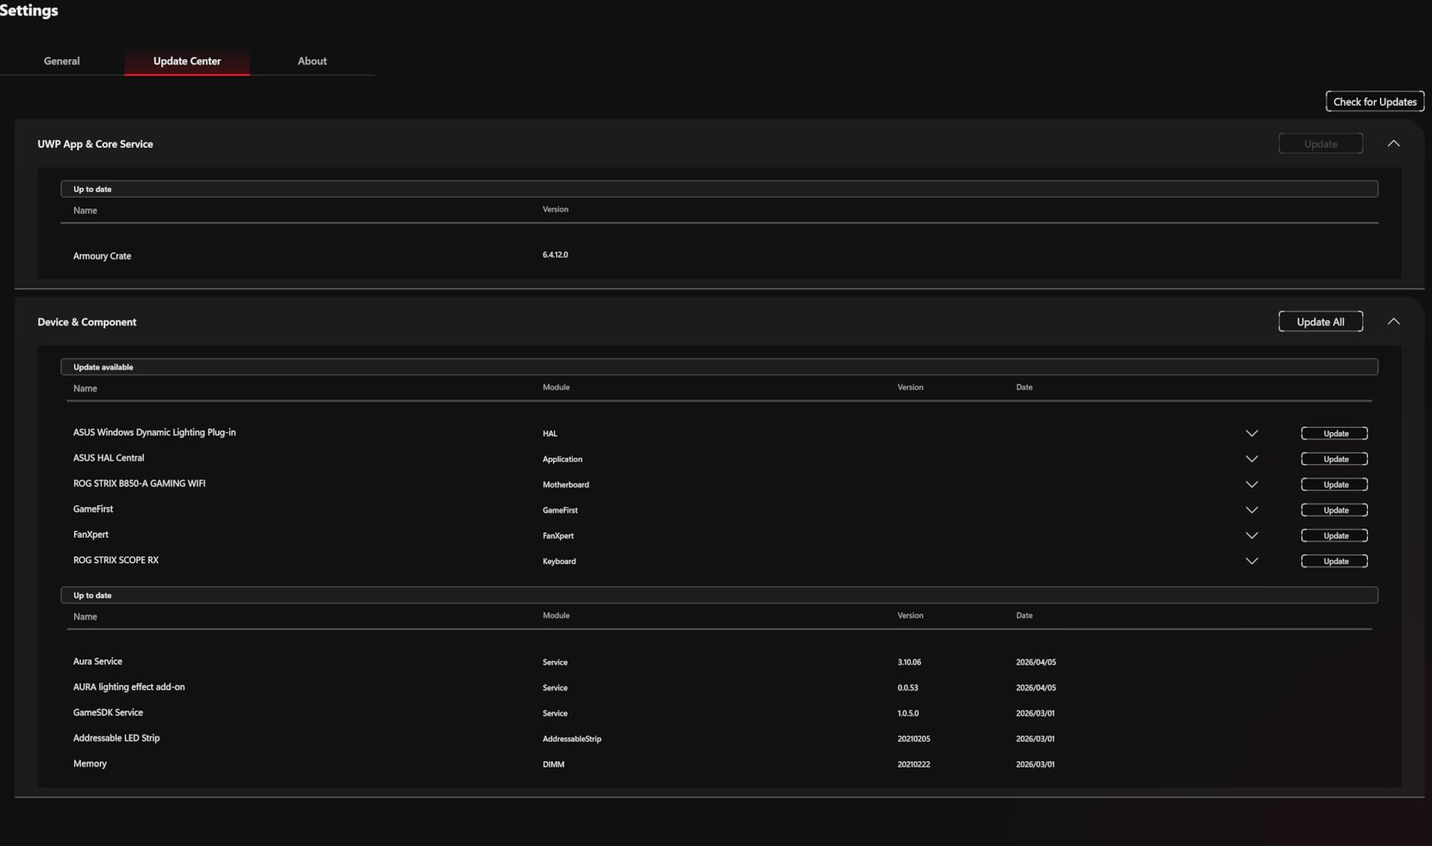
Task: Click Memory version 20210222
Action: 913,765
